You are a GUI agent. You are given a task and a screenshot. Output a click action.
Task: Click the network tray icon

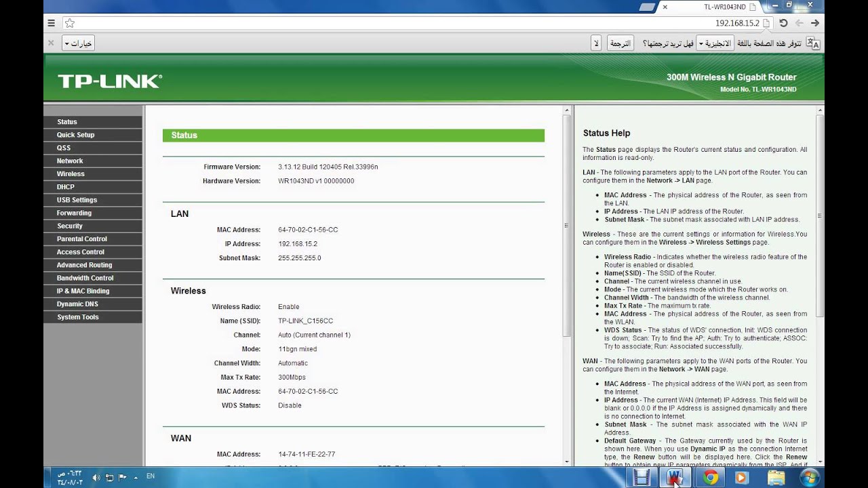click(109, 477)
